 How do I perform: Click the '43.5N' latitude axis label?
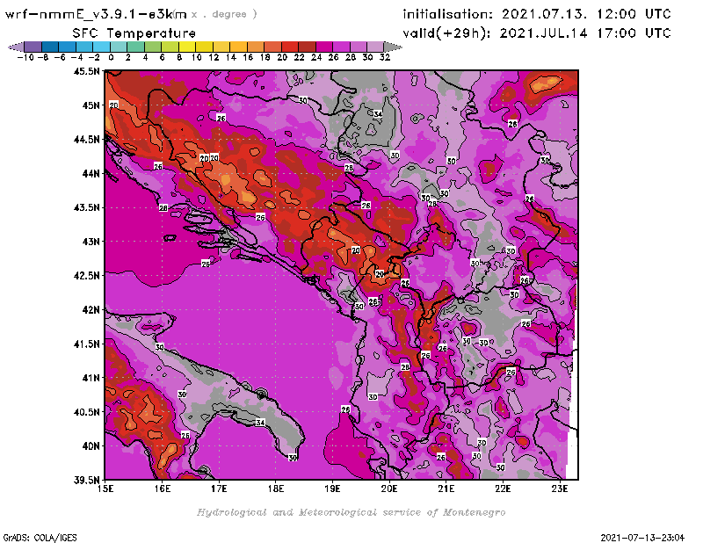pos(86,207)
